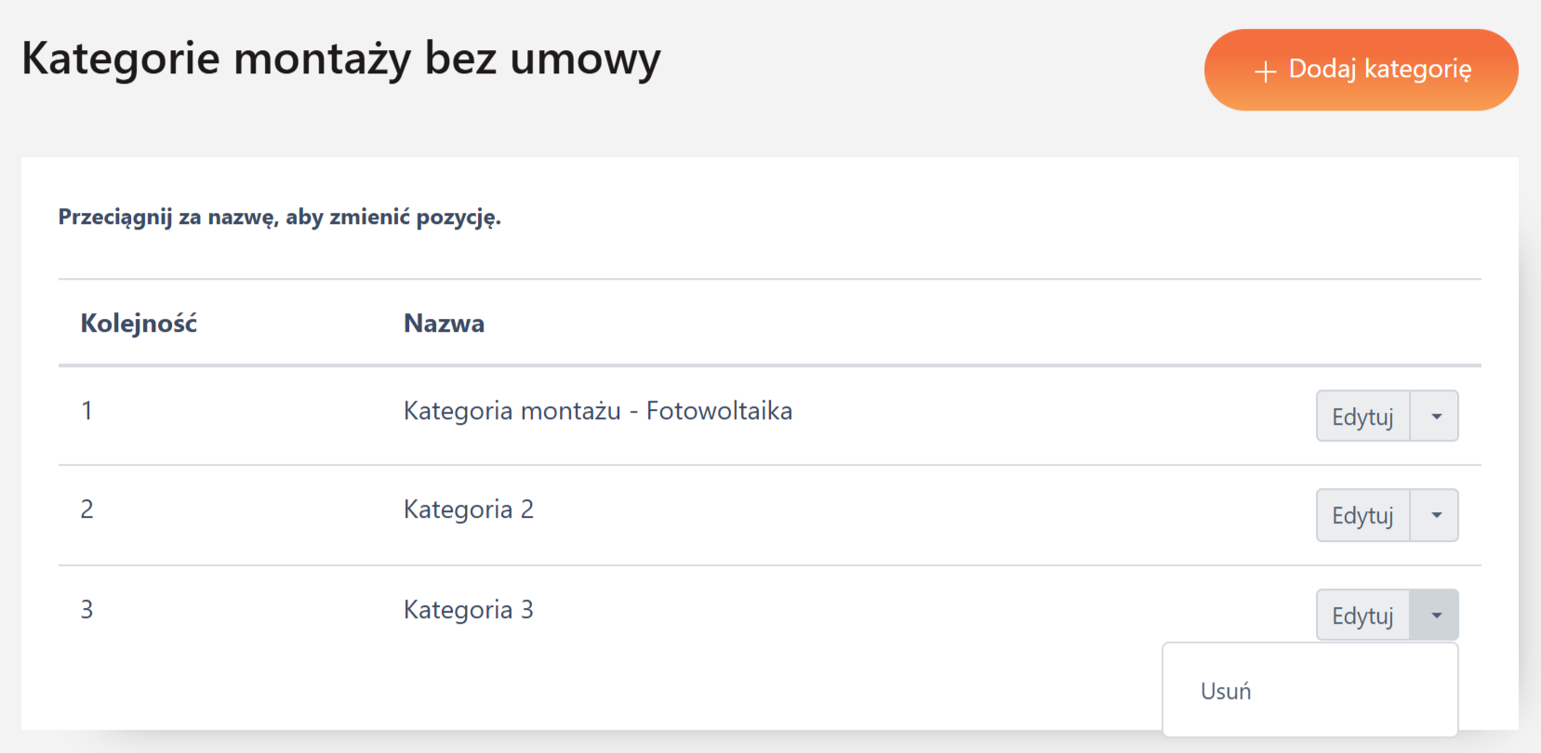Click order number 2 in the table

[x=86, y=509]
